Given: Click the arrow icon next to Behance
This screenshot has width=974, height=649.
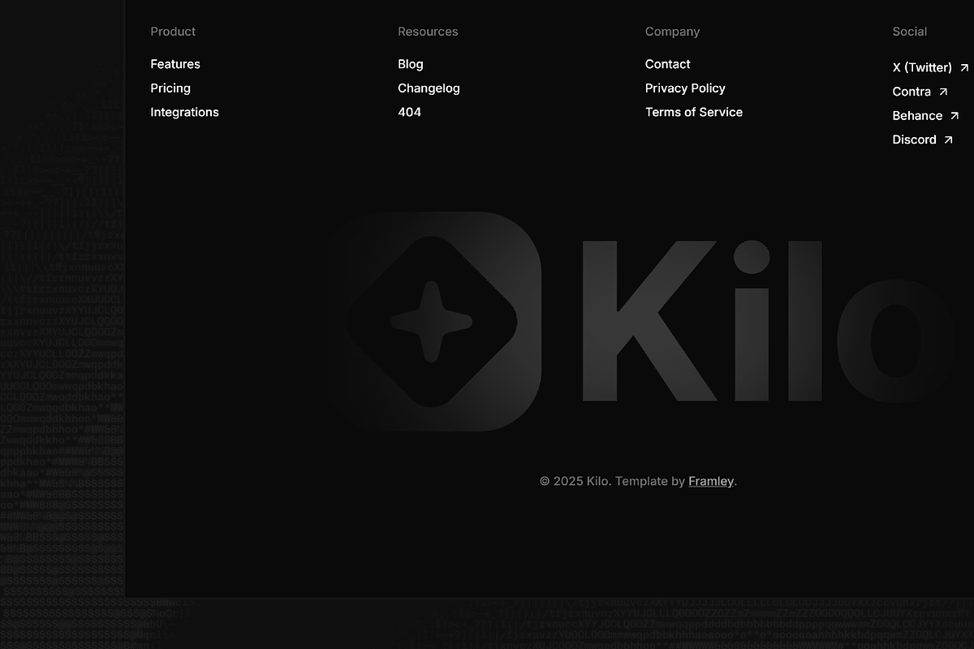Looking at the screenshot, I should (x=955, y=116).
